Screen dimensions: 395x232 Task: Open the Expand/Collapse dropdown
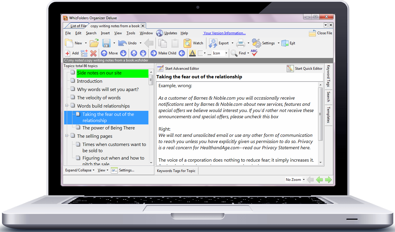click(x=80, y=170)
